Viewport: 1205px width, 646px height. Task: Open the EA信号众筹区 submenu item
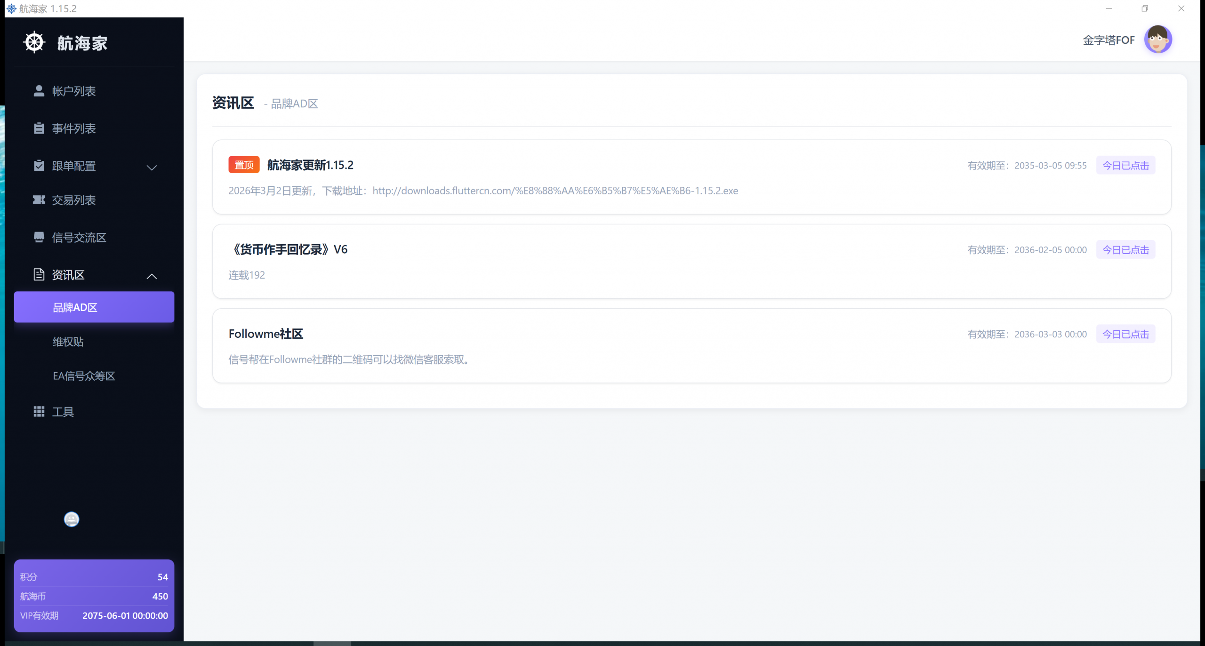84,376
